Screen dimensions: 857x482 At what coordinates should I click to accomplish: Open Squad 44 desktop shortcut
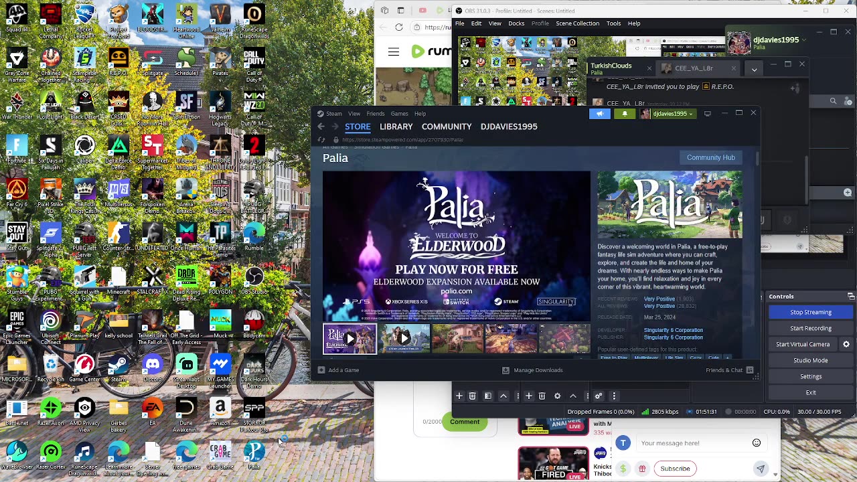[17, 19]
